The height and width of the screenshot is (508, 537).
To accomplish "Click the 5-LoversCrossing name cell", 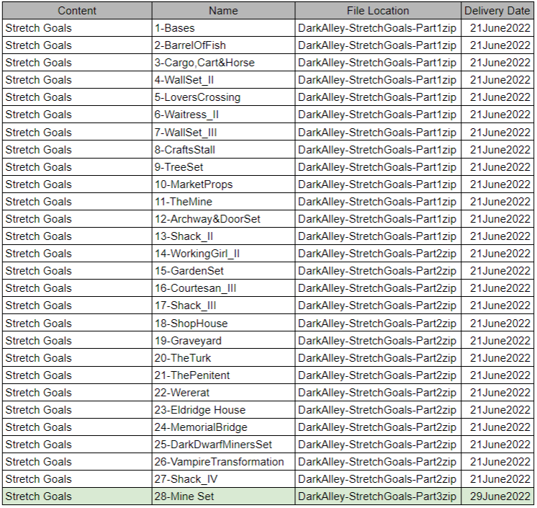I will pyautogui.click(x=223, y=97).
